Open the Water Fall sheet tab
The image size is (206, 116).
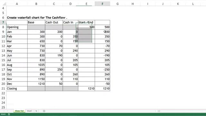tap(19, 111)
